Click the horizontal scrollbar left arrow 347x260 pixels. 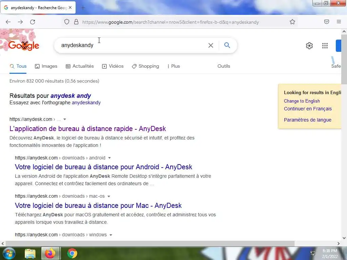click(x=3, y=243)
